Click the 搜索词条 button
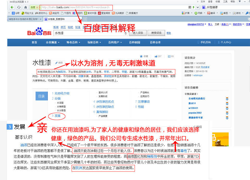 156,33
